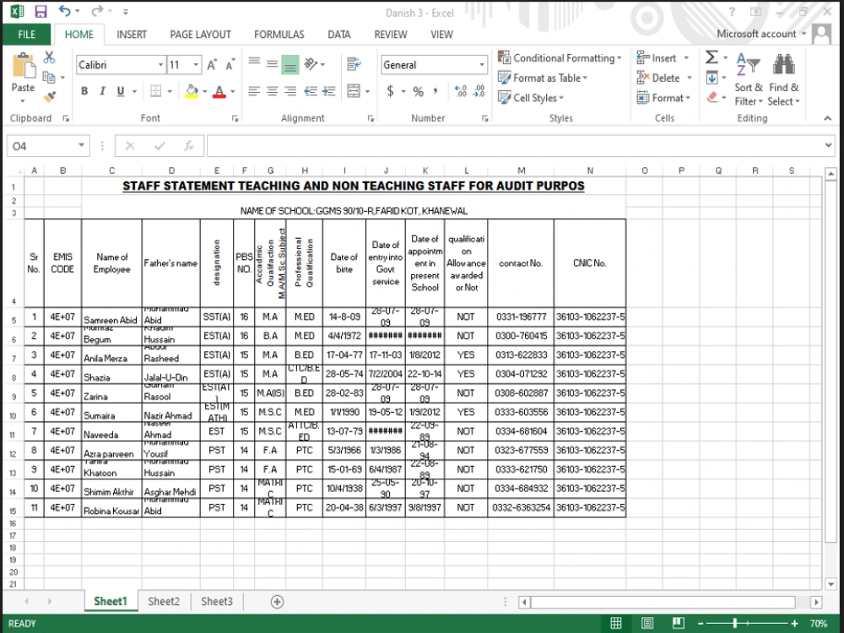
Task: Apply Comma Style format
Action: tap(435, 90)
